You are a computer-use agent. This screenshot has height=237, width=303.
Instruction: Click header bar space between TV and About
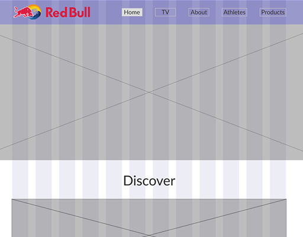pyautogui.click(x=182, y=12)
